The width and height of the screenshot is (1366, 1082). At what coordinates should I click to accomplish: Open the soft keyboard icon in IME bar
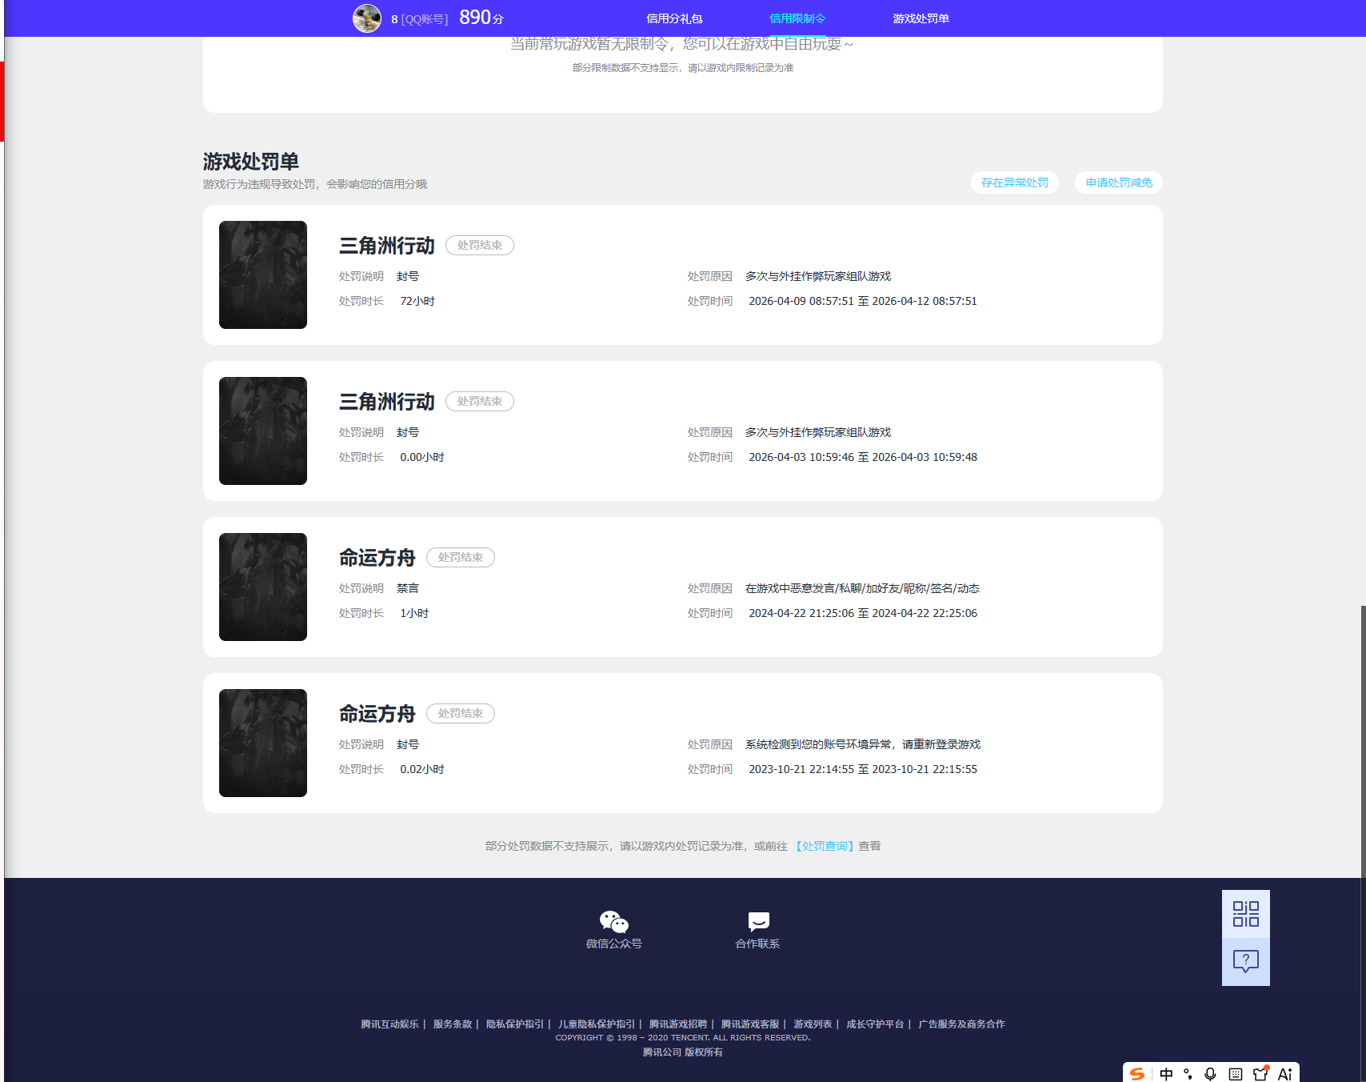(1236, 1074)
